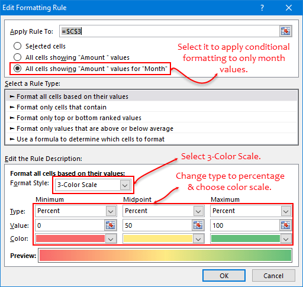
Task: Click the Minimum value range selector icon
Action: point(111,225)
